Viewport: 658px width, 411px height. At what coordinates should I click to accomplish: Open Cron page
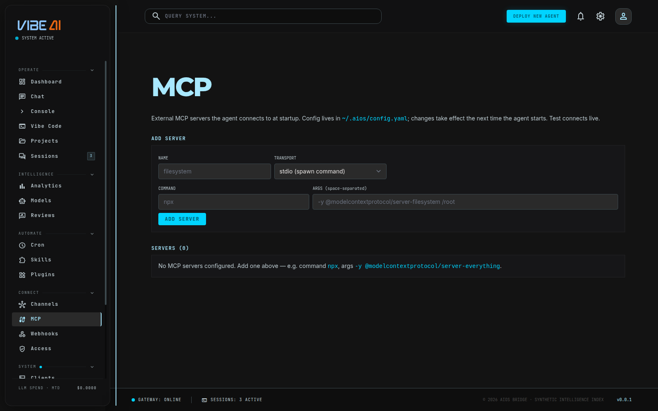pos(57,245)
